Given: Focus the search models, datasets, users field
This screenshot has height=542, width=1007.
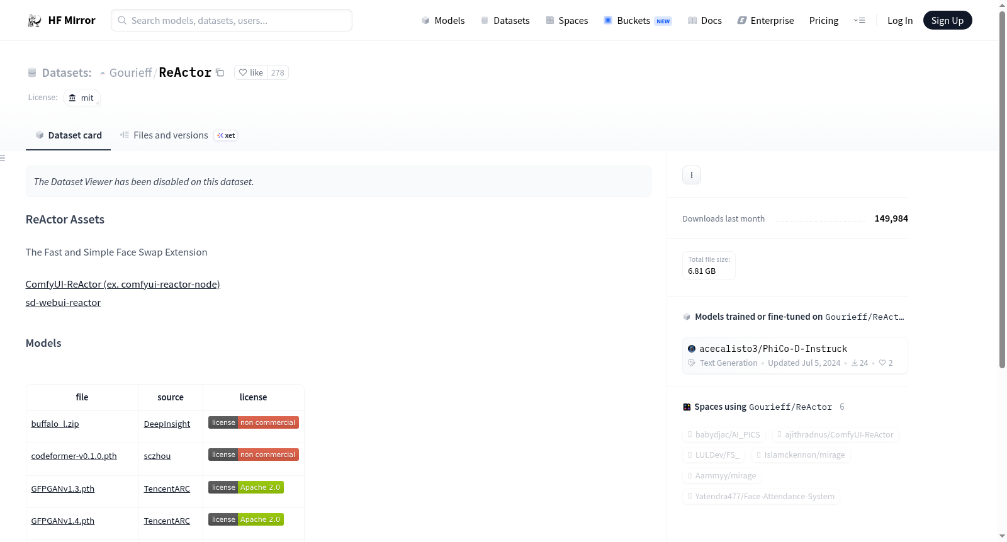Looking at the screenshot, I should pyautogui.click(x=232, y=21).
